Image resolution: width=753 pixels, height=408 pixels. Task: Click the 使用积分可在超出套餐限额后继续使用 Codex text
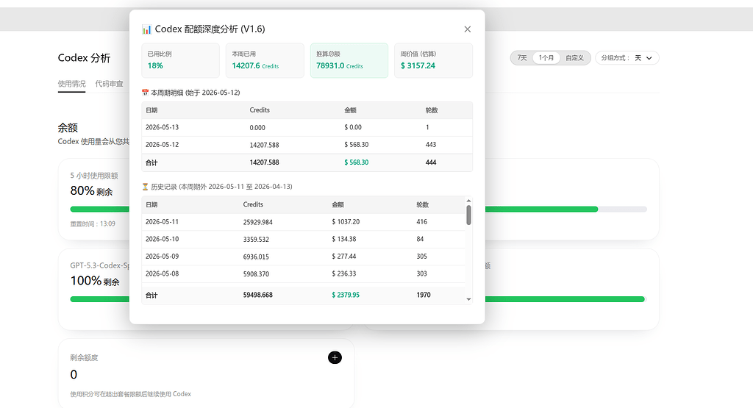pyautogui.click(x=131, y=394)
